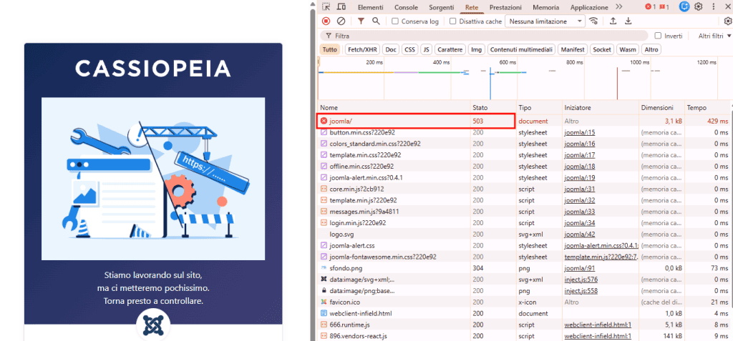Enable the Conserva log checkbox
733x341 pixels.
395,21
